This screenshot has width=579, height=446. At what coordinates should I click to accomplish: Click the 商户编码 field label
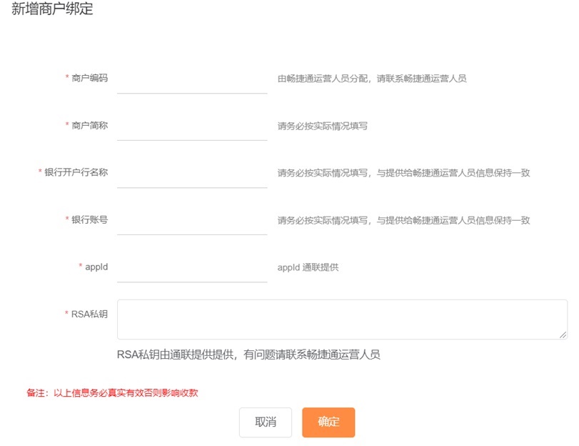pyautogui.click(x=89, y=78)
